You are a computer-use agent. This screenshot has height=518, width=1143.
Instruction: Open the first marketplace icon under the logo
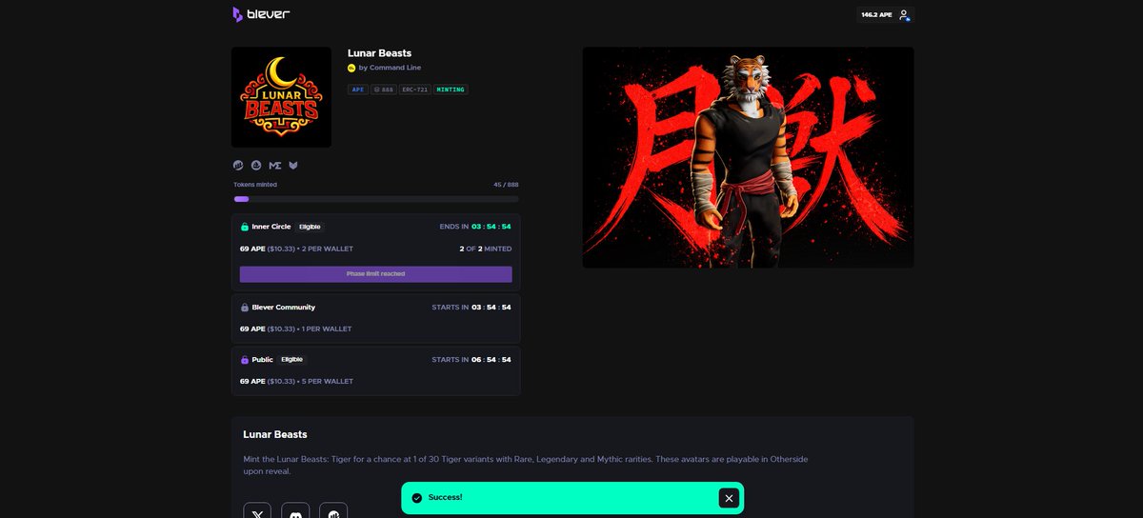tap(238, 165)
